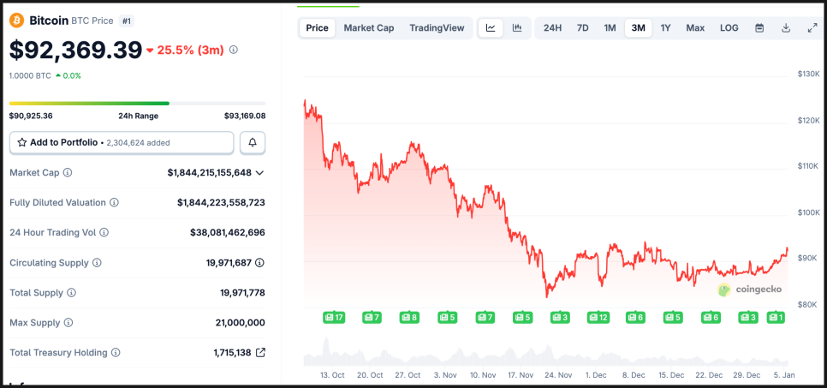Open Total Treasury Holding external link
Image resolution: width=827 pixels, height=388 pixels.
pyautogui.click(x=260, y=352)
